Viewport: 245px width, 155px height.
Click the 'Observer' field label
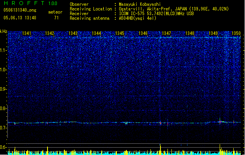[79, 4]
